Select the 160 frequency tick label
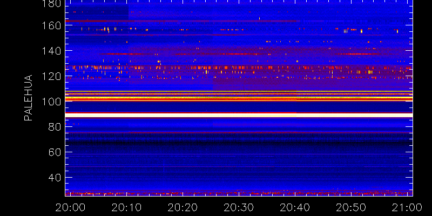Image resolution: width=432 pixels, height=216 pixels. (51, 25)
